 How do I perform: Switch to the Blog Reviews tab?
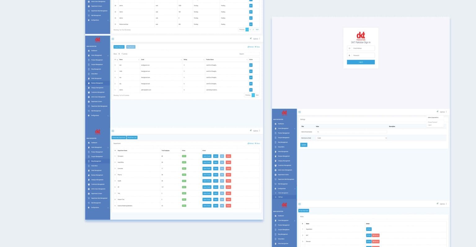131,47
